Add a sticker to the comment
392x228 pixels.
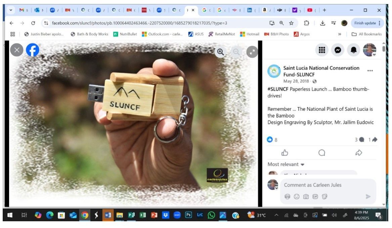(x=324, y=197)
